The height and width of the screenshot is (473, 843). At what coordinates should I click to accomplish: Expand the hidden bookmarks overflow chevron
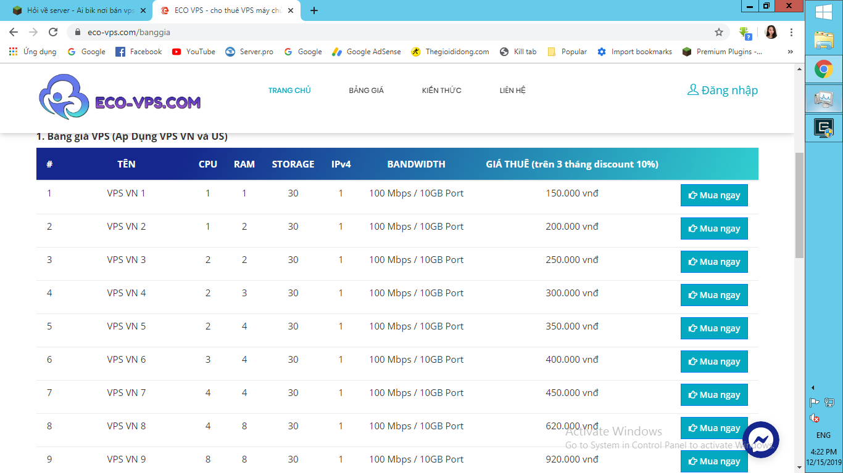790,52
